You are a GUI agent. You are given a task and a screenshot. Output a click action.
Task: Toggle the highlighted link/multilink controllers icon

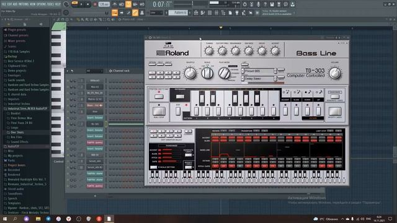pos(135,12)
